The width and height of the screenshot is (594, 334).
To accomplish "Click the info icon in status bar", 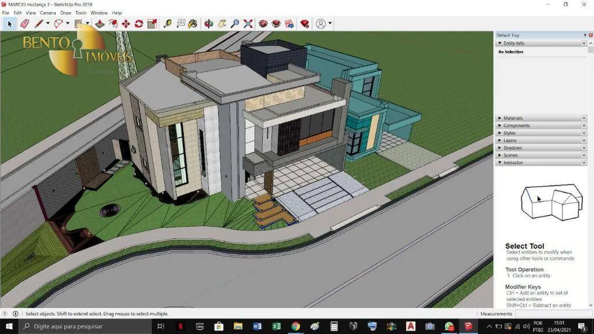I will point(16,314).
